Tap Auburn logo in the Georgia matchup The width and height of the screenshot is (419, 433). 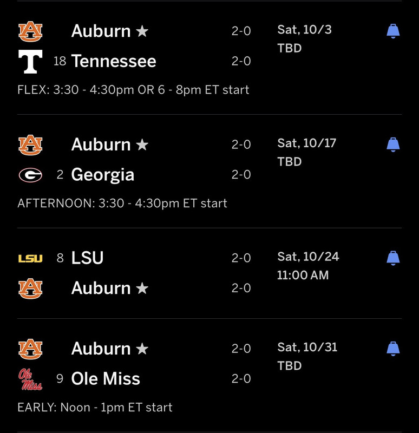[x=30, y=145]
